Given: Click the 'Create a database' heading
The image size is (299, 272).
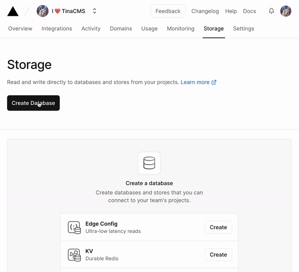Looking at the screenshot, I should pos(149,183).
